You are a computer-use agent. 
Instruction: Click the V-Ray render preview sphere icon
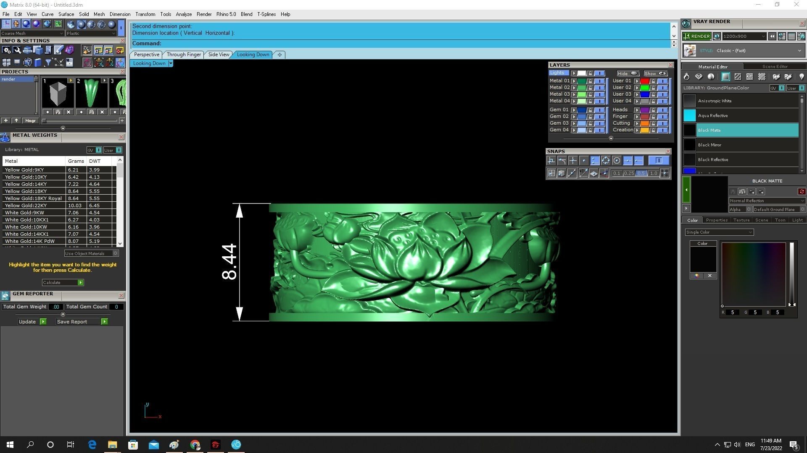[717, 36]
